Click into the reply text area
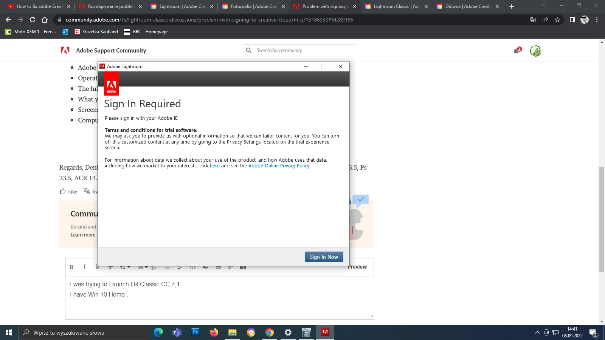 220,298
